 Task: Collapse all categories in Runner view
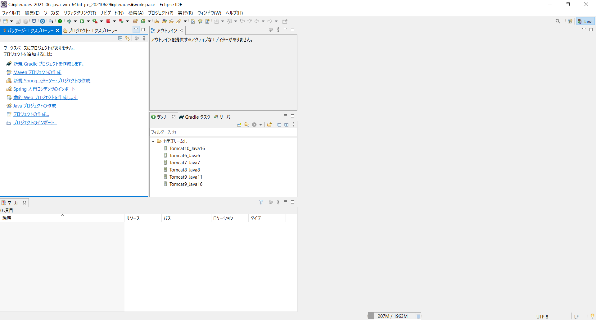279,125
